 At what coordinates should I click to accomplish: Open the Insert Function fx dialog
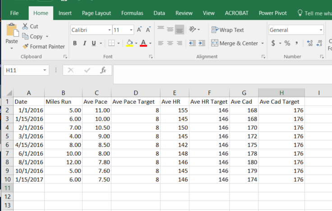(103, 70)
